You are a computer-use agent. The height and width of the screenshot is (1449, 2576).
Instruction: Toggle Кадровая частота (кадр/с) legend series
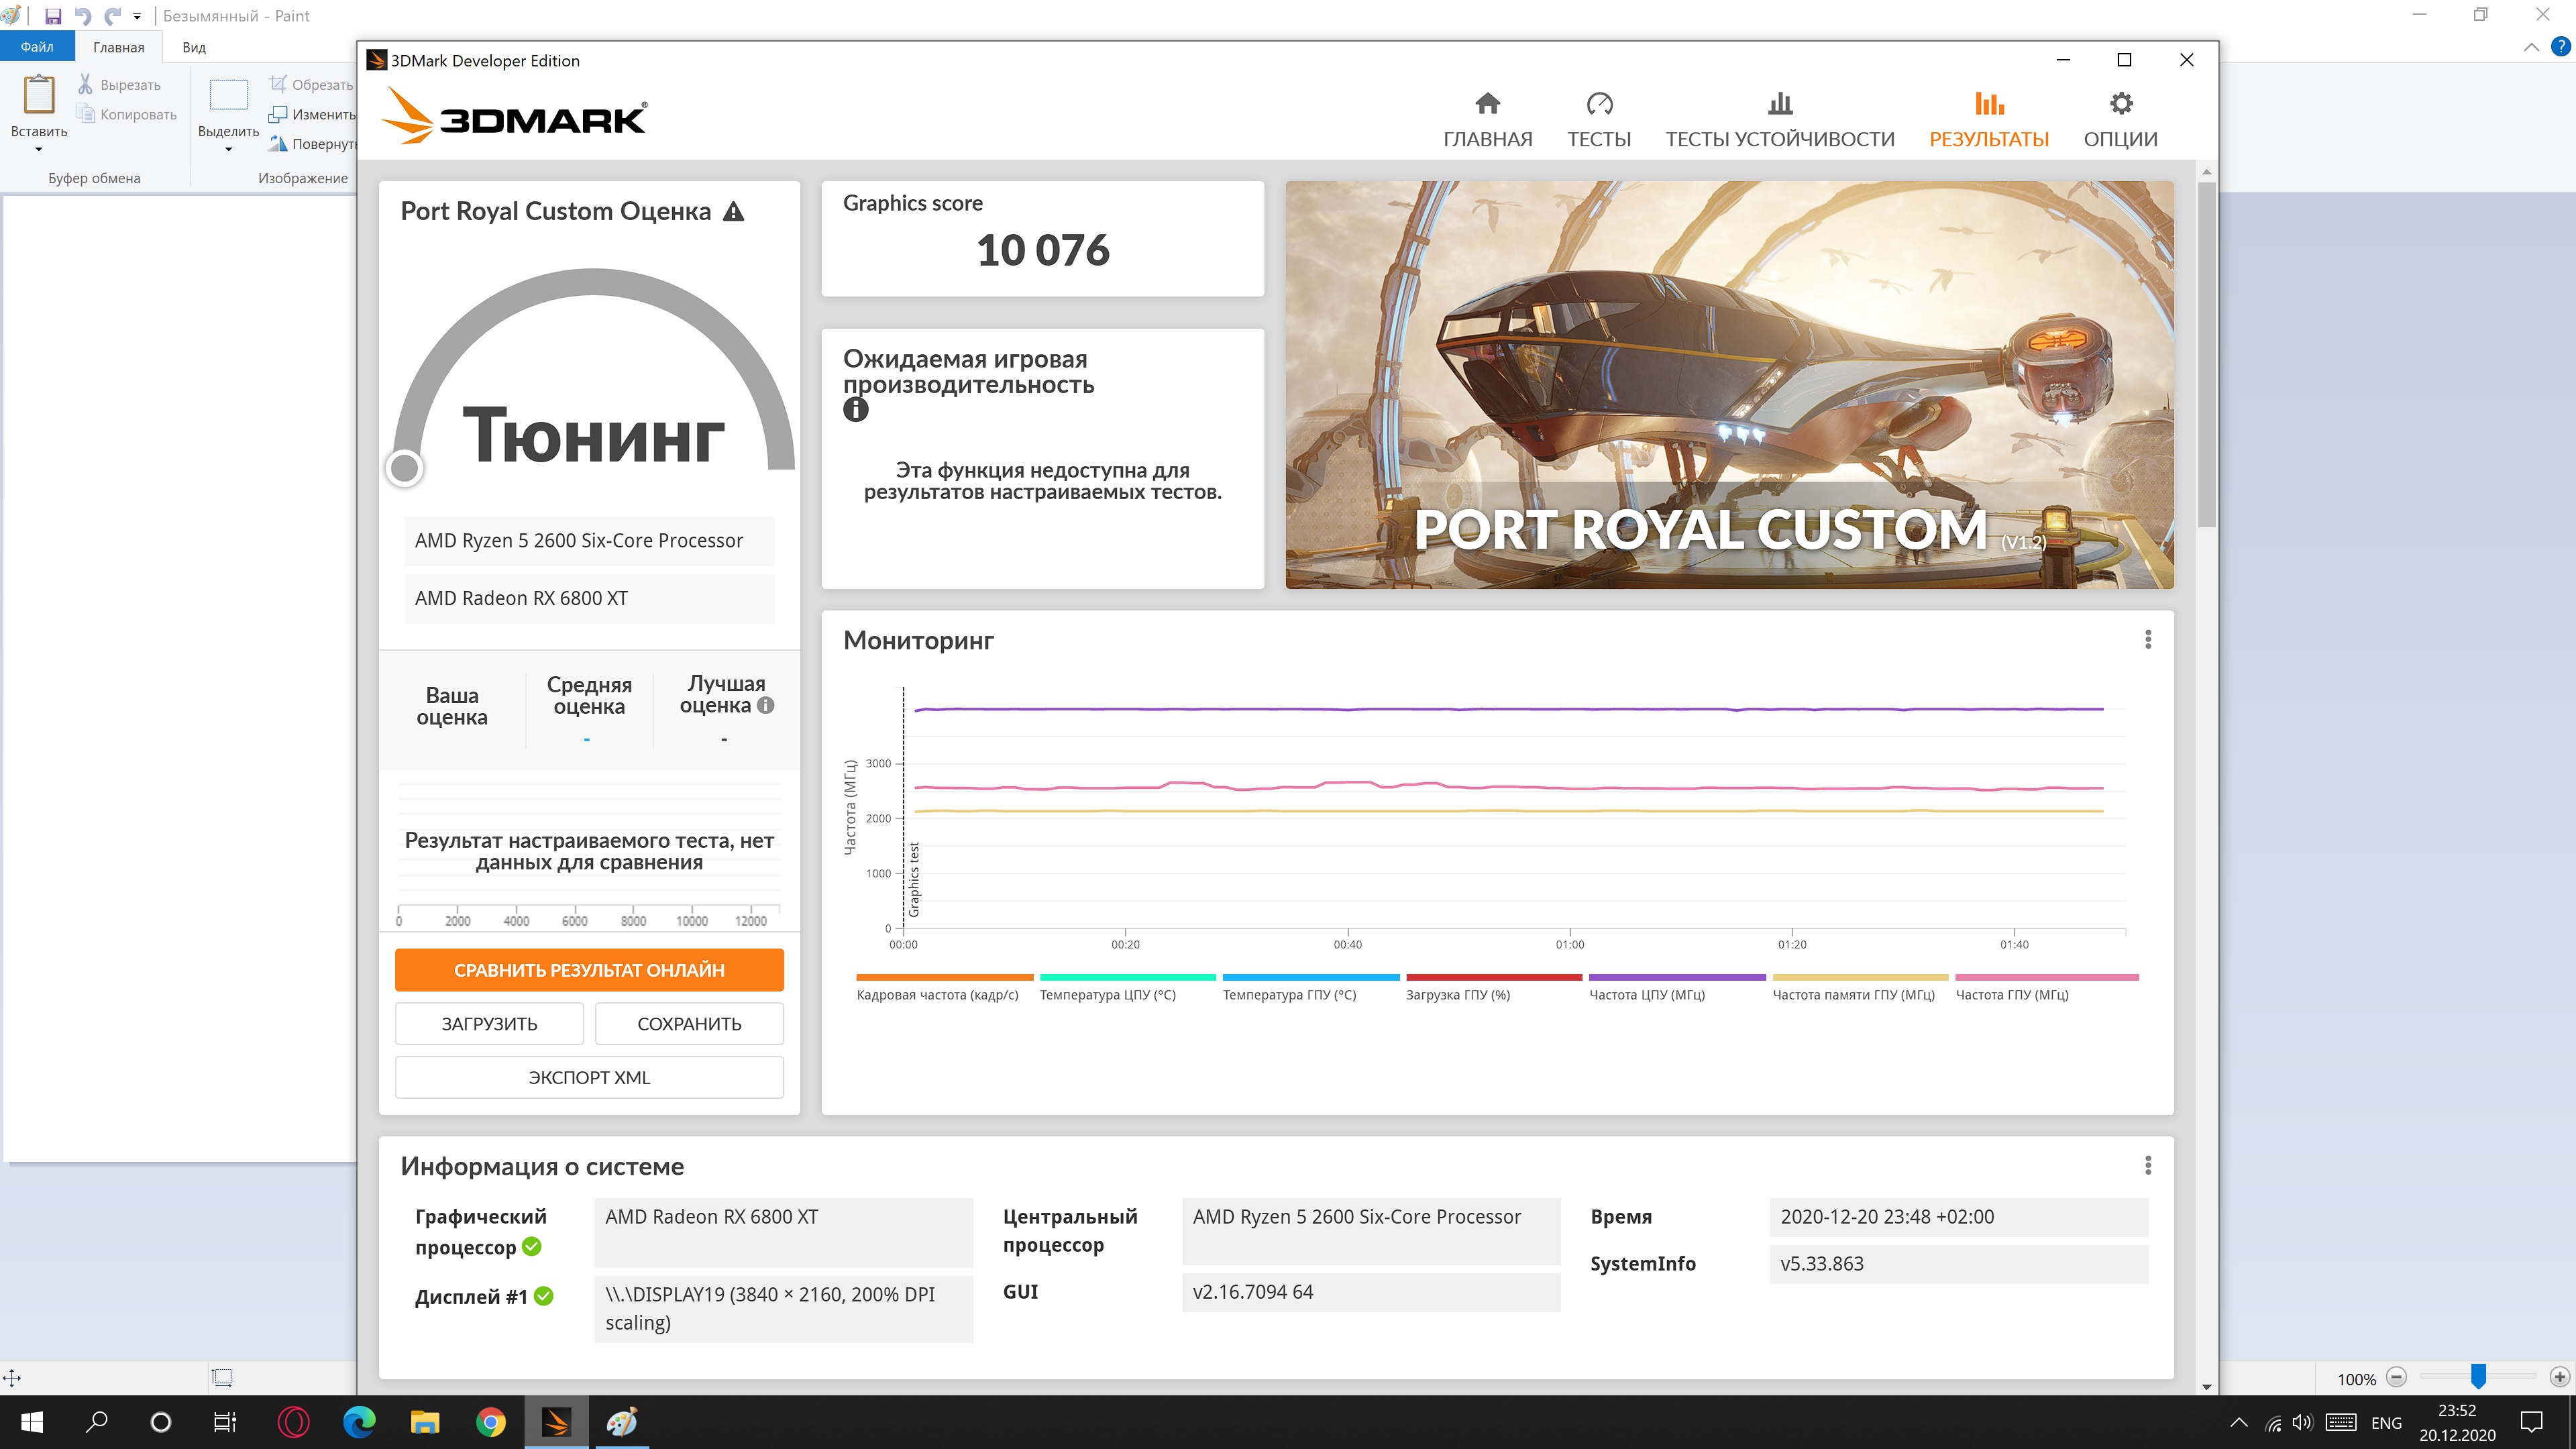pos(943,986)
